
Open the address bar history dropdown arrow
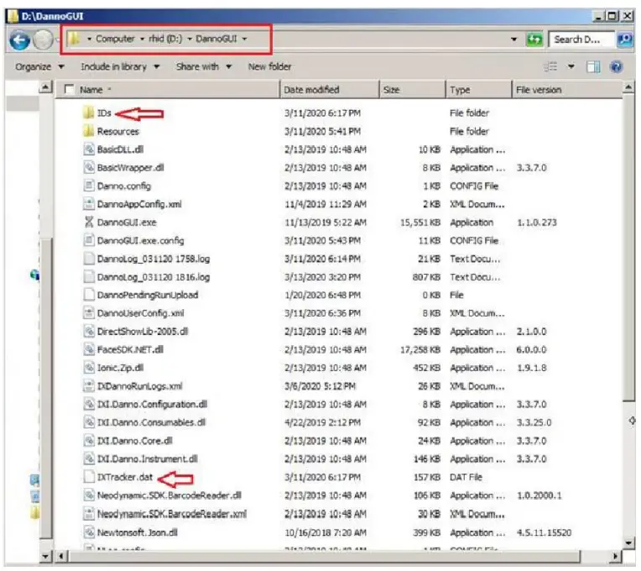[x=513, y=39]
